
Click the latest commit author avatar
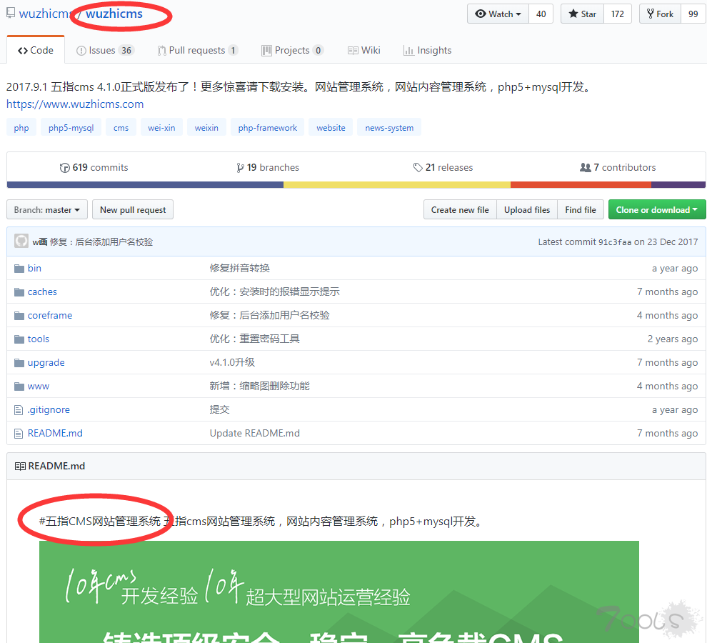(21, 241)
